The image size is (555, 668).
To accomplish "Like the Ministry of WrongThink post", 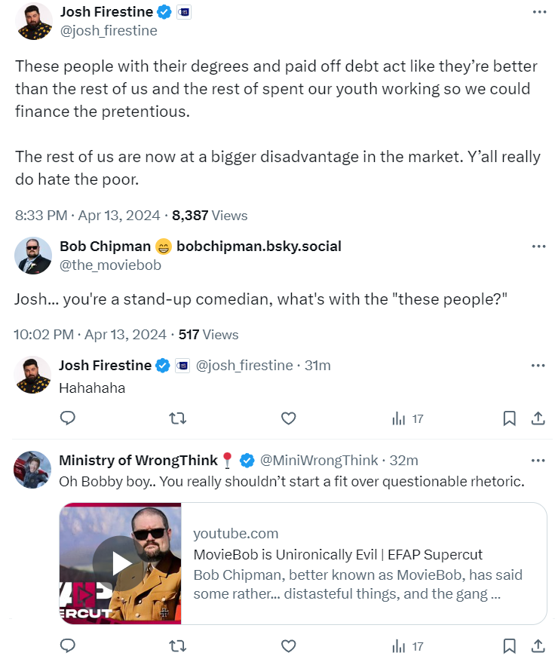I will (287, 646).
